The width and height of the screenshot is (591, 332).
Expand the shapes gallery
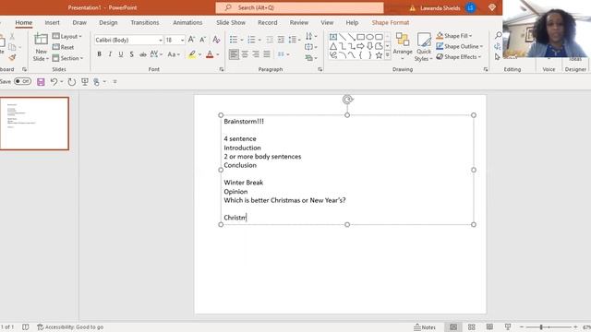(x=387, y=55)
